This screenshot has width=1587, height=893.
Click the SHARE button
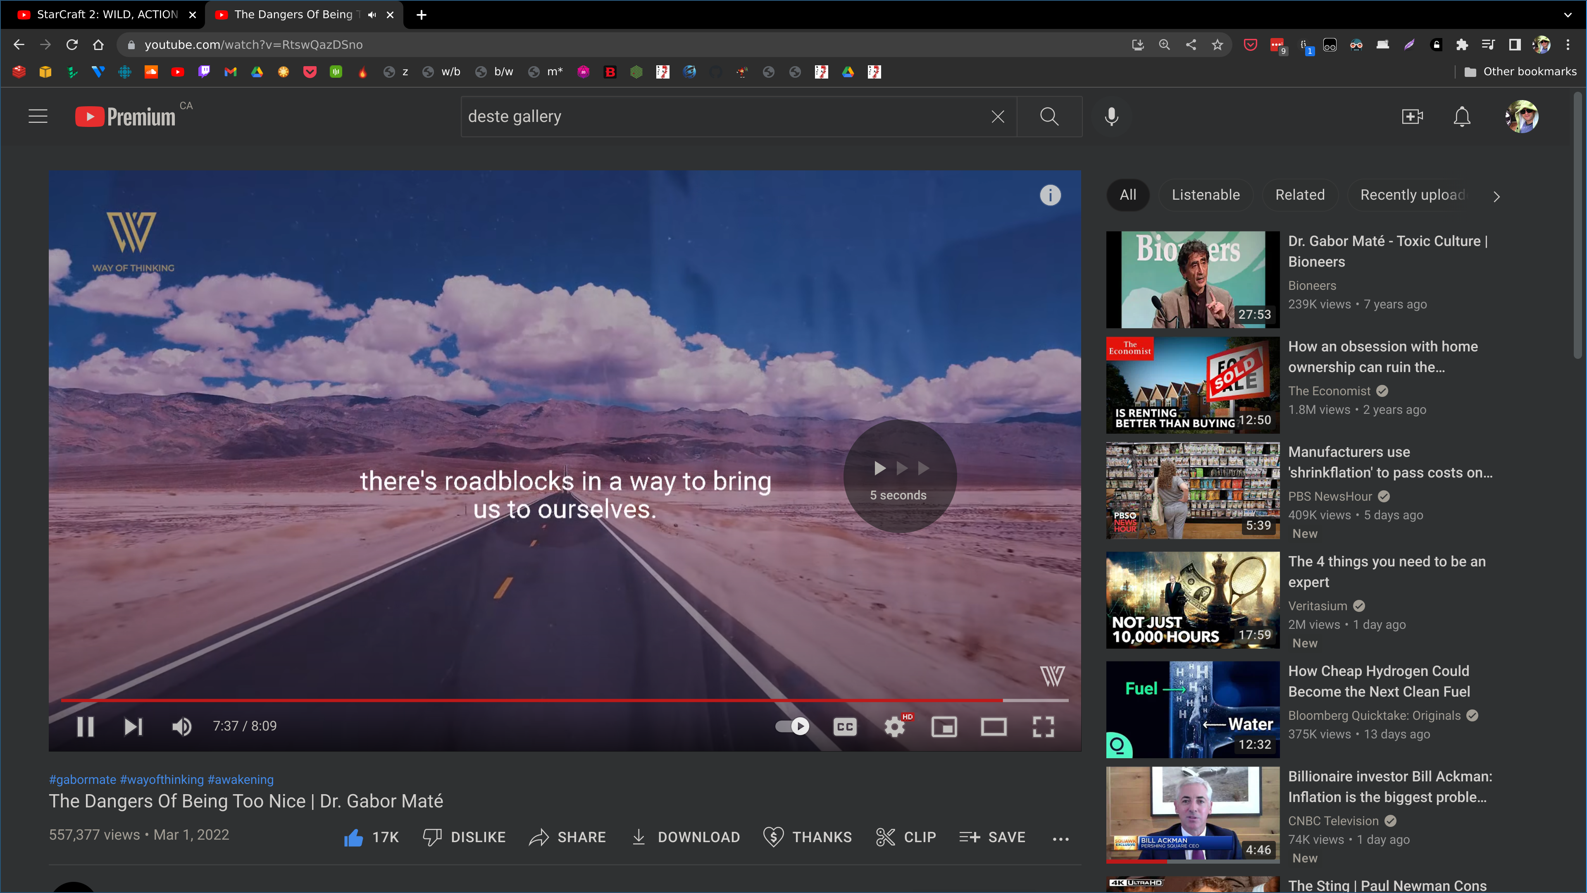click(x=567, y=838)
